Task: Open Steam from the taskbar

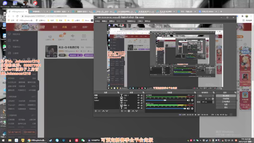Action: [x=50, y=140]
